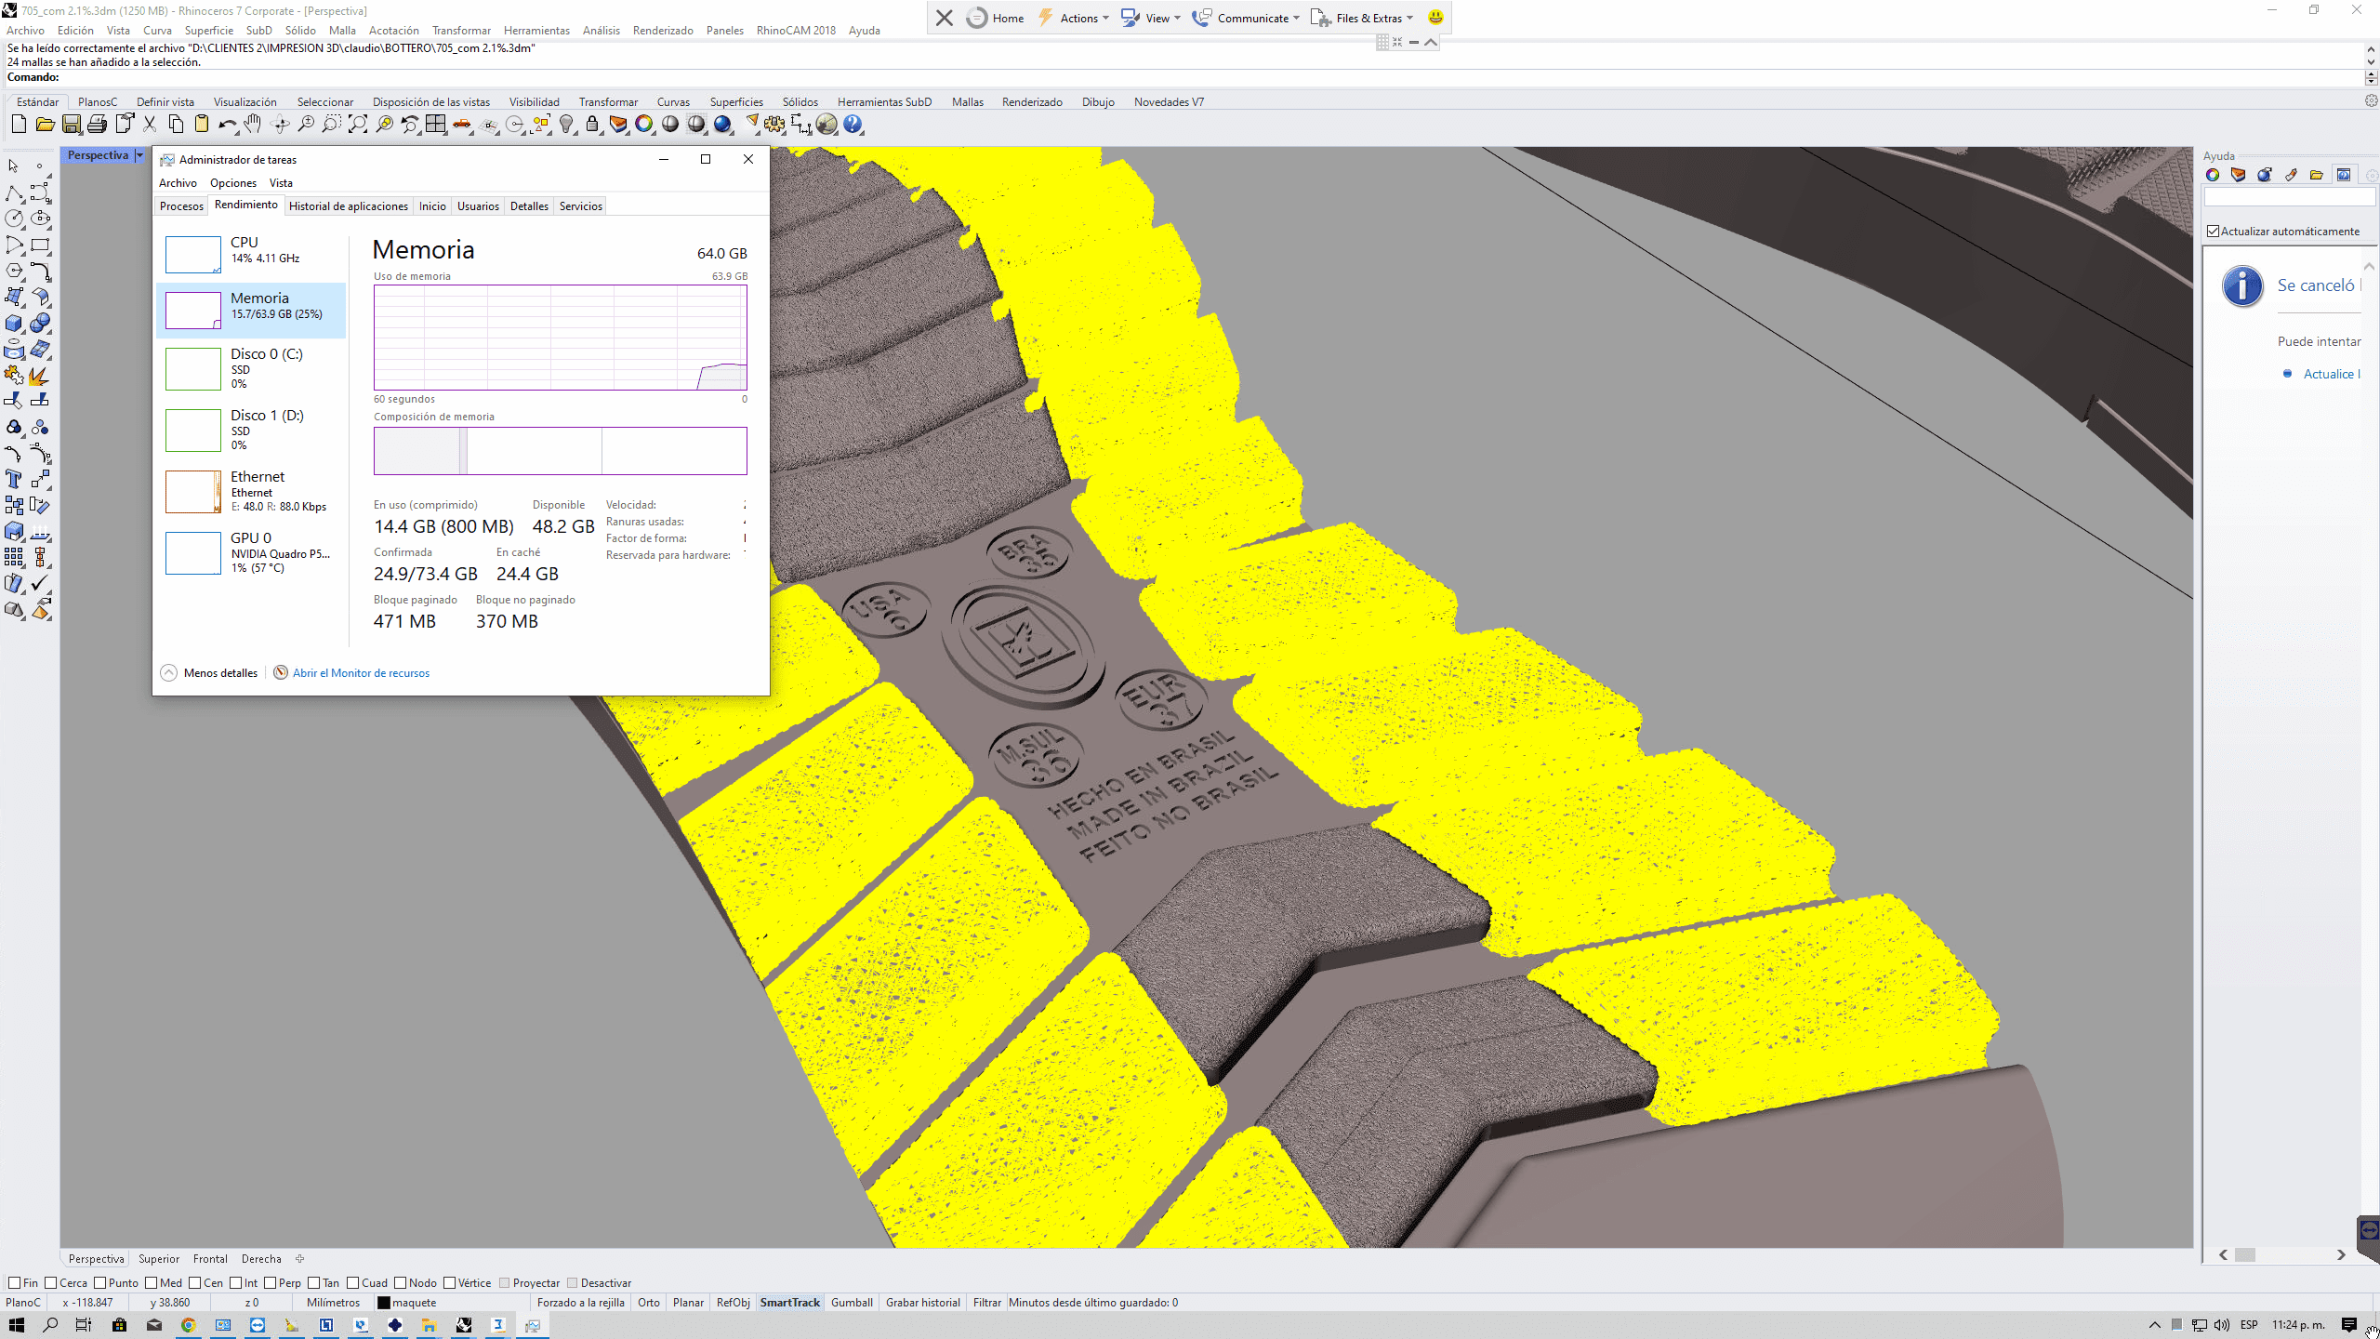
Task: Uncheck Actualizar automáticamente in Ayuda panel
Action: pos(2214,232)
